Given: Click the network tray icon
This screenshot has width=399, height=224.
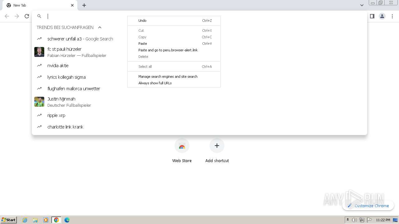Looking at the screenshot, I should pyautogui.click(x=362, y=220).
